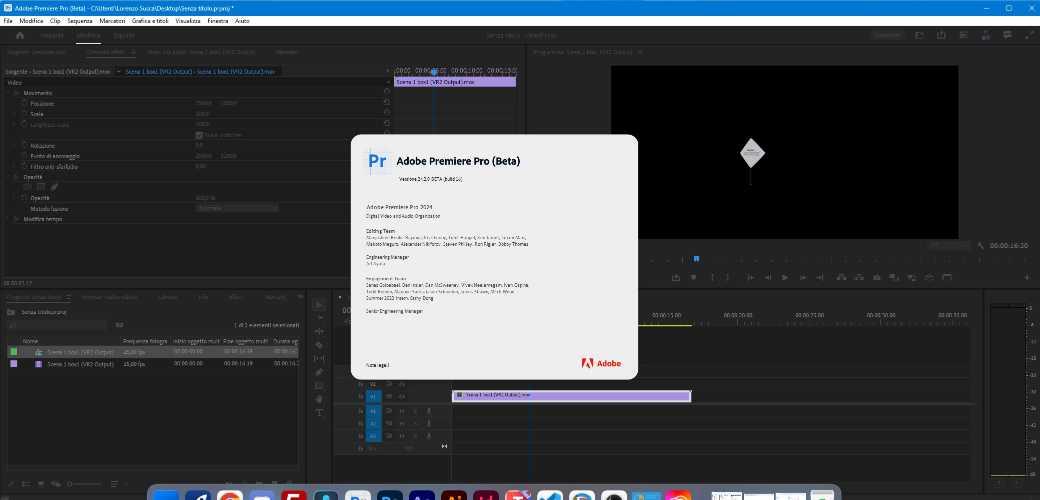
Task: Switch to the Importa workspace tab
Action: (x=52, y=36)
